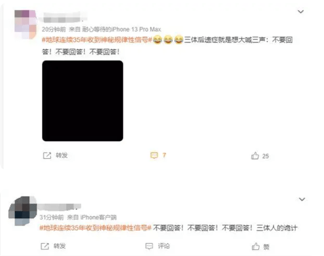Viewport: 324px width, 256px height.
Task: Like the second post with the thumbs-up icon
Action: click(x=255, y=246)
